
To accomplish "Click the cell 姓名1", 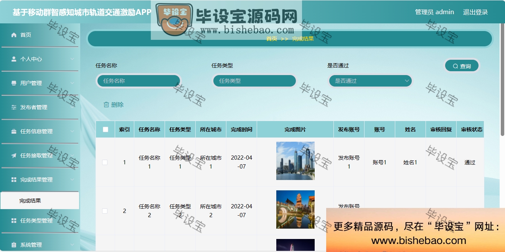I will (x=410, y=162).
